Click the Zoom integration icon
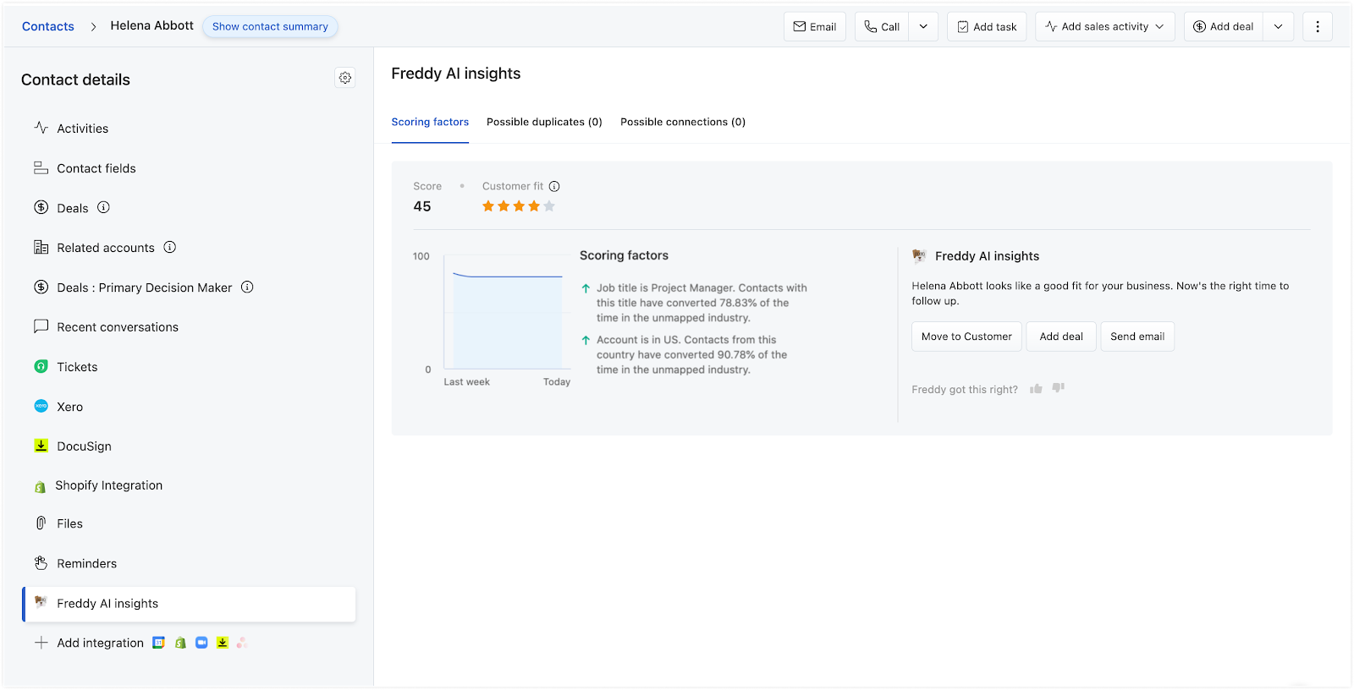The image size is (1354, 690). pos(201,643)
